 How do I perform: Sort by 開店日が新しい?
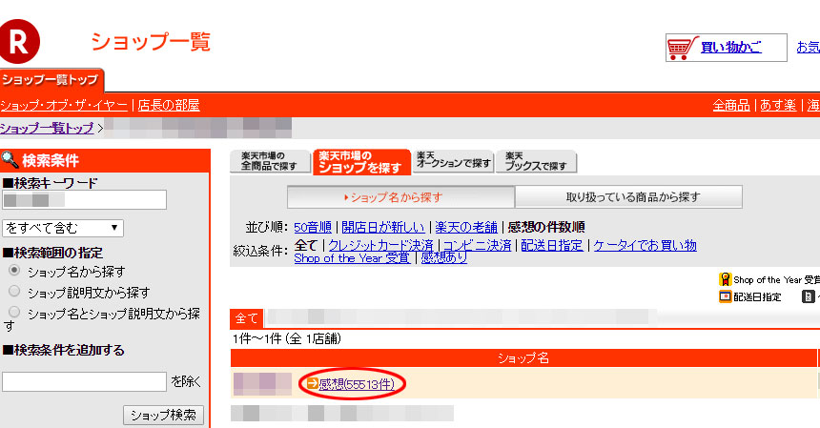click(382, 227)
